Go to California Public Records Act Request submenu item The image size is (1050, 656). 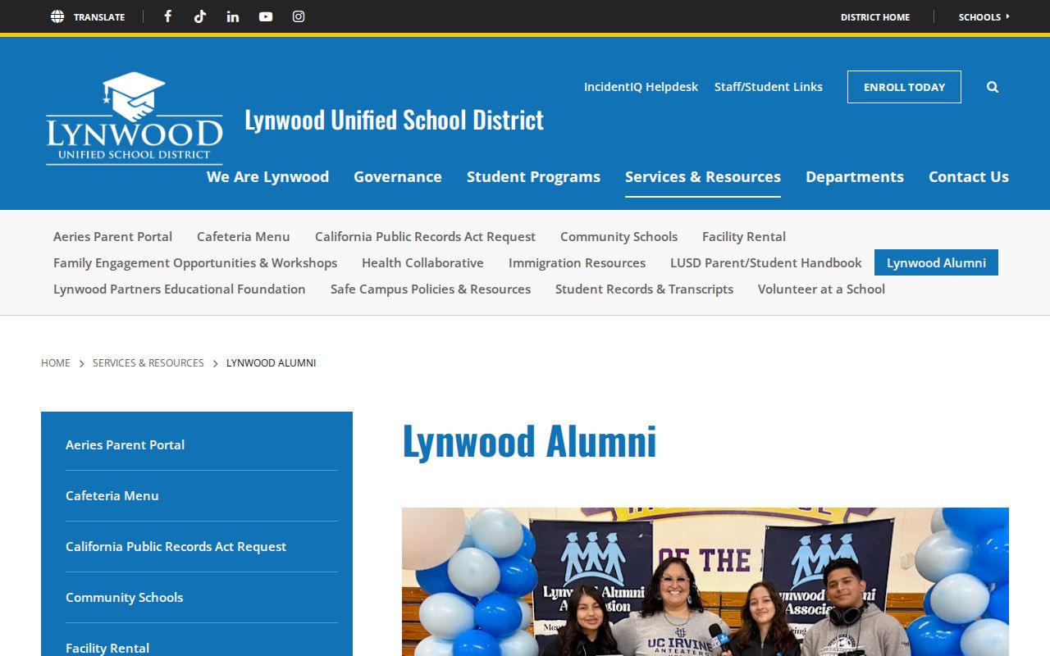(x=425, y=236)
